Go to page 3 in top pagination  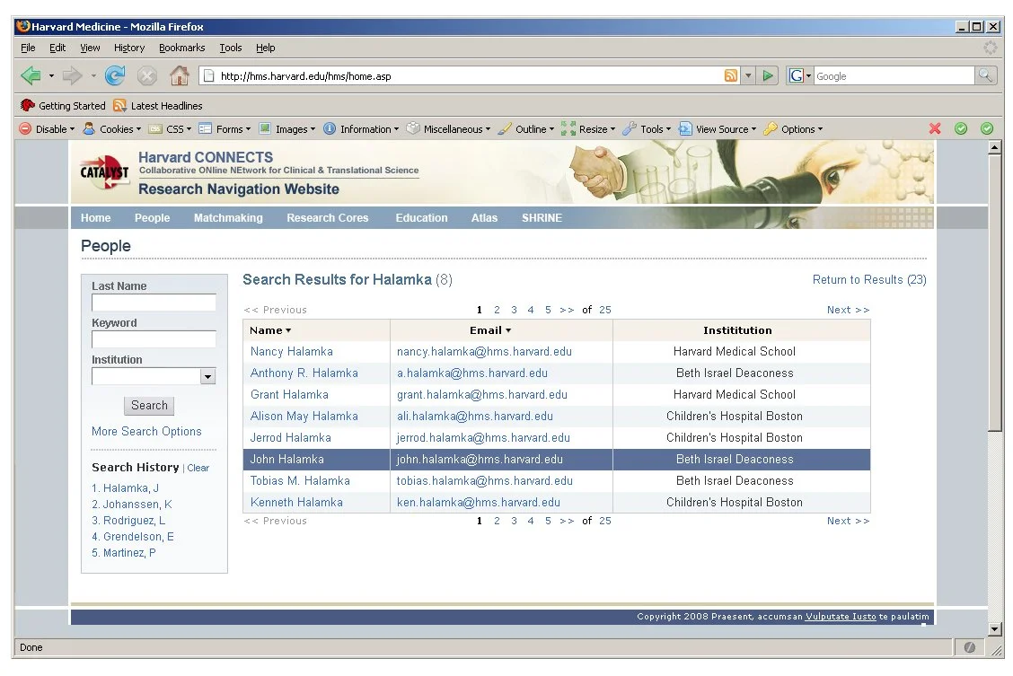coord(515,310)
